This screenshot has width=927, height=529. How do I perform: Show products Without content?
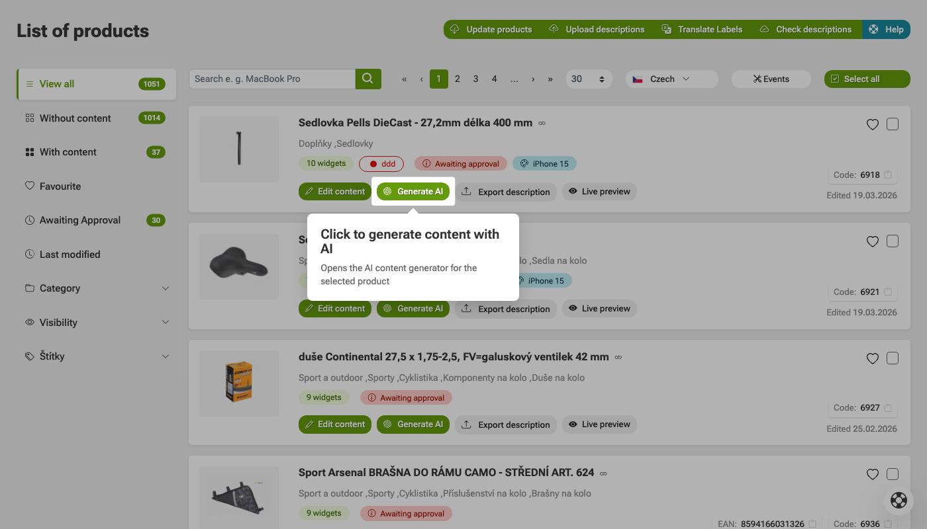click(x=97, y=118)
